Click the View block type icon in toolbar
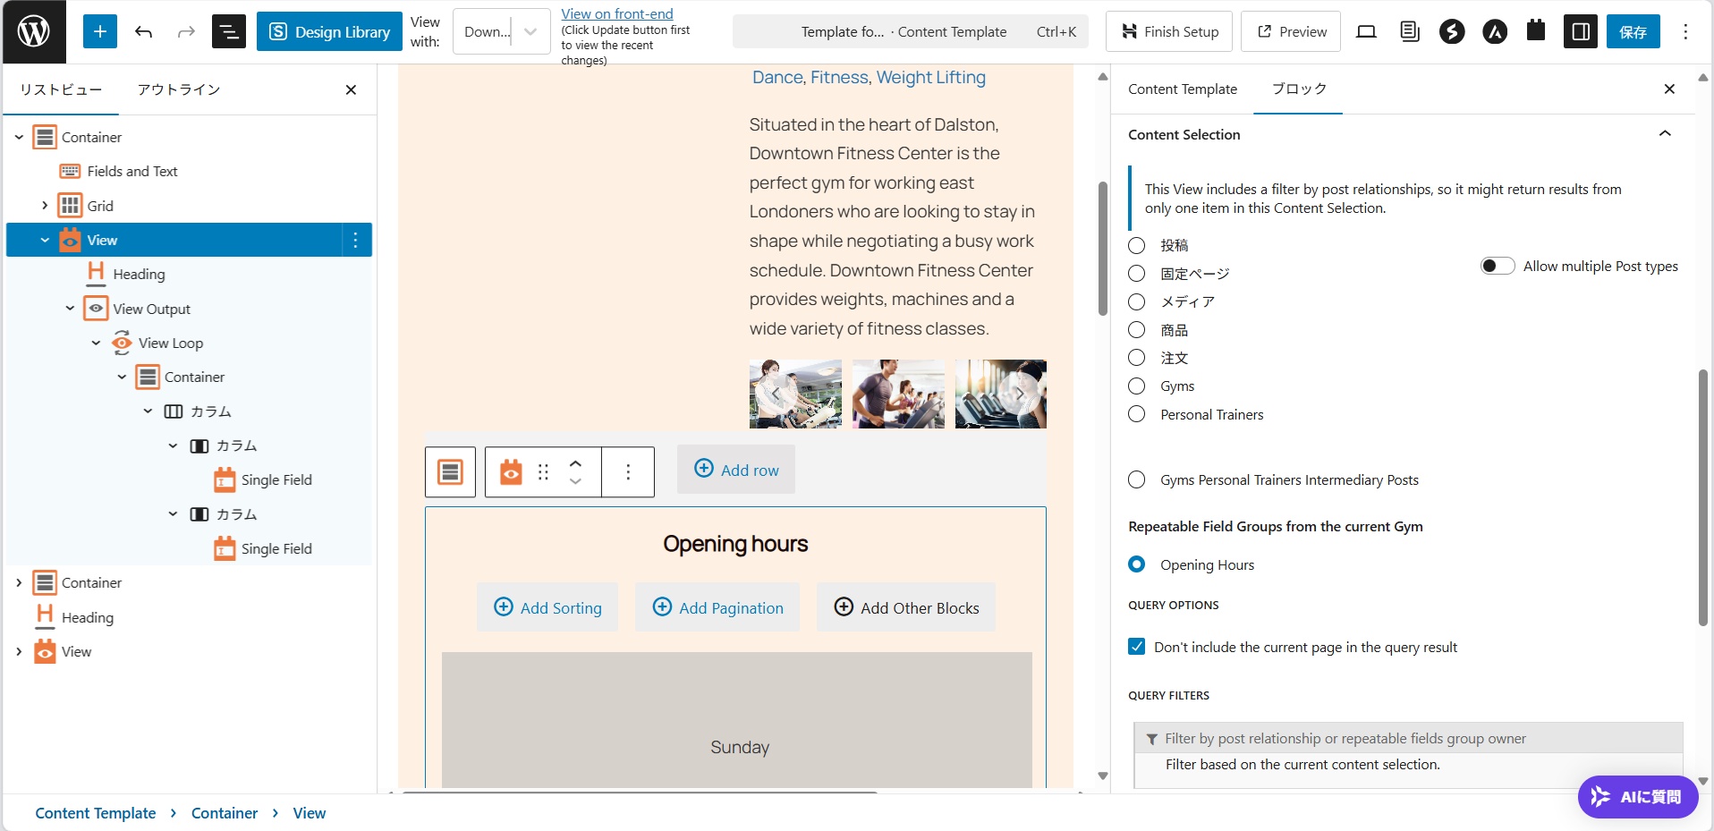The width and height of the screenshot is (1714, 831). click(511, 471)
